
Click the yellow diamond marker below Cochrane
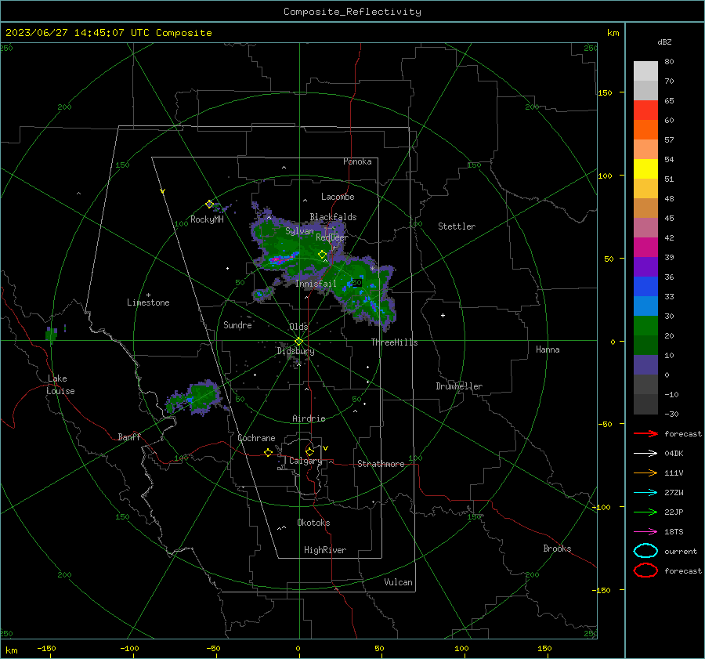click(268, 452)
